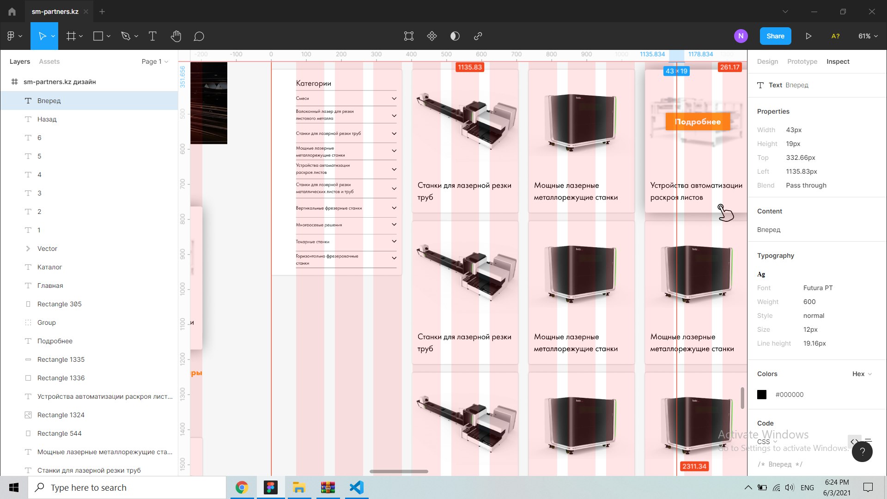Click the vertical canvas scrollbar
The image size is (887, 499).
(x=742, y=398)
